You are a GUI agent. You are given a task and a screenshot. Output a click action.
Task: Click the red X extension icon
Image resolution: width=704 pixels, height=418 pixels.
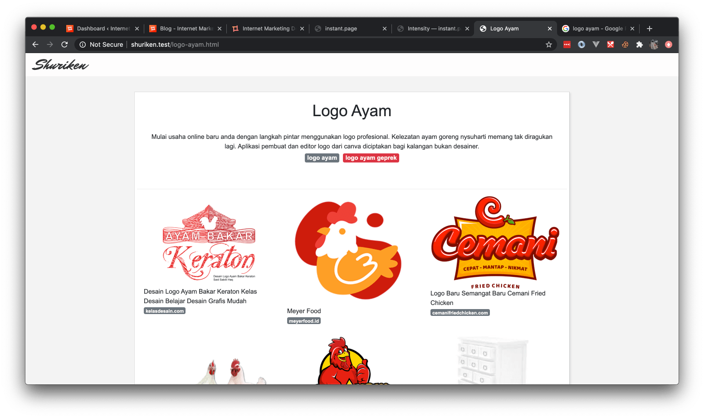click(x=611, y=44)
